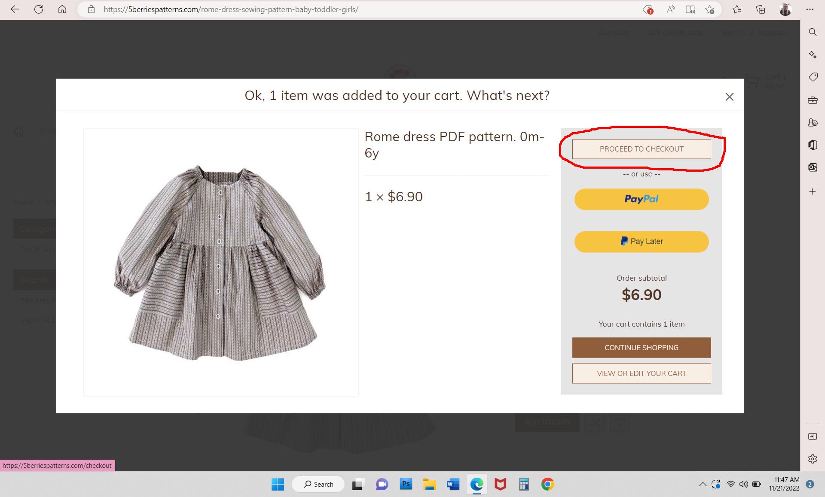Open Shopping tag icon in sidebar
Viewport: 825px width, 497px height.
pos(812,77)
